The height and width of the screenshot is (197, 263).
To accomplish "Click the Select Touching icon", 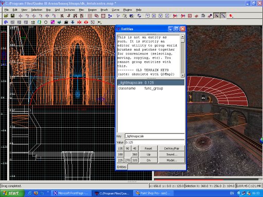I will click(x=69, y=16).
